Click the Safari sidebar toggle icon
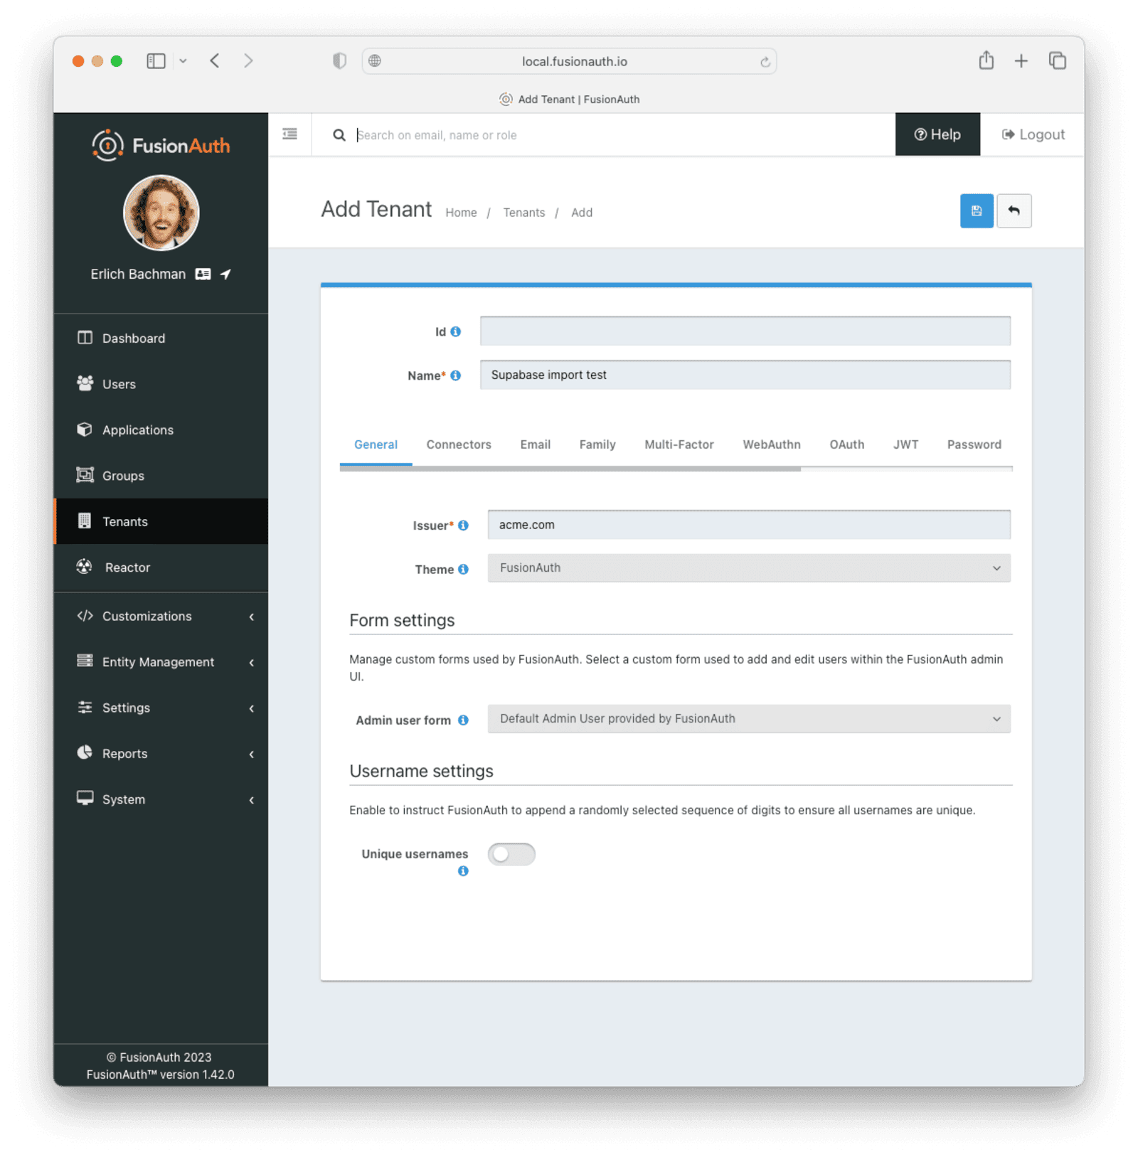 click(x=156, y=61)
